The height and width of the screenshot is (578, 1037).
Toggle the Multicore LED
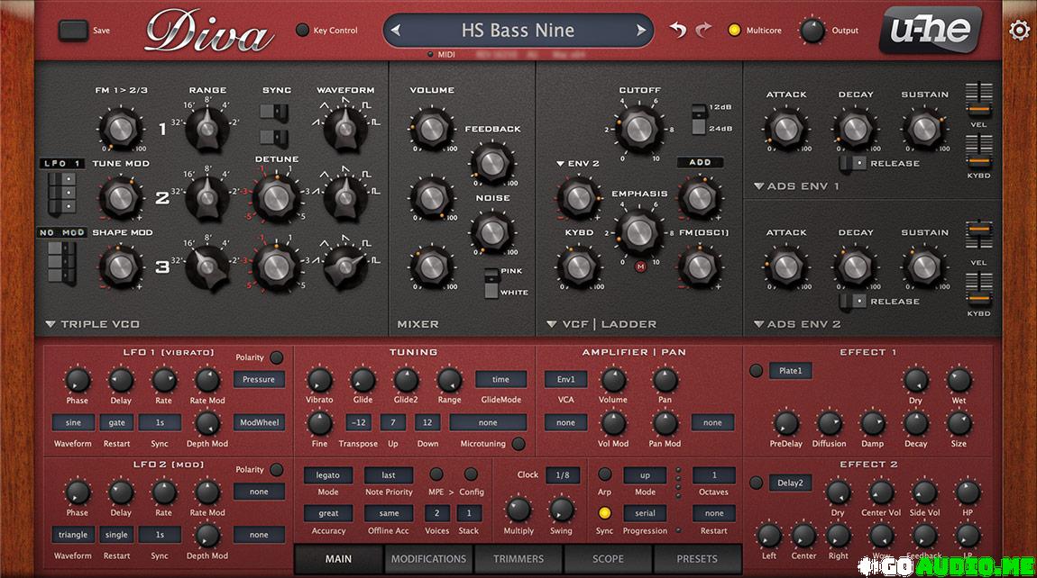[x=734, y=30]
